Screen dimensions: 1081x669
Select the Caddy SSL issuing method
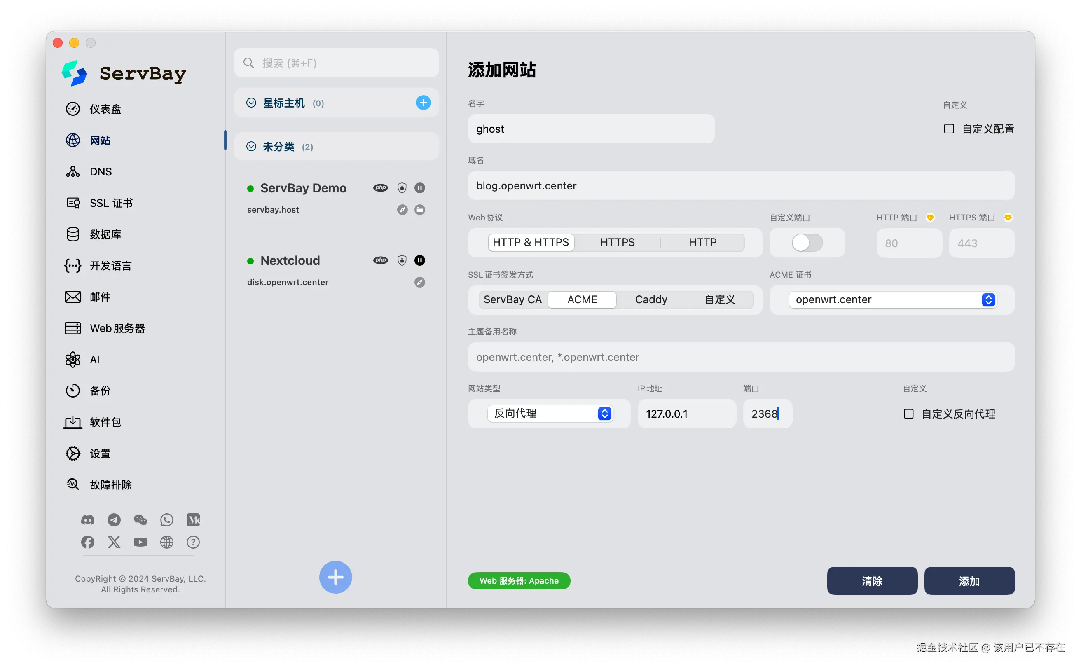click(x=650, y=299)
